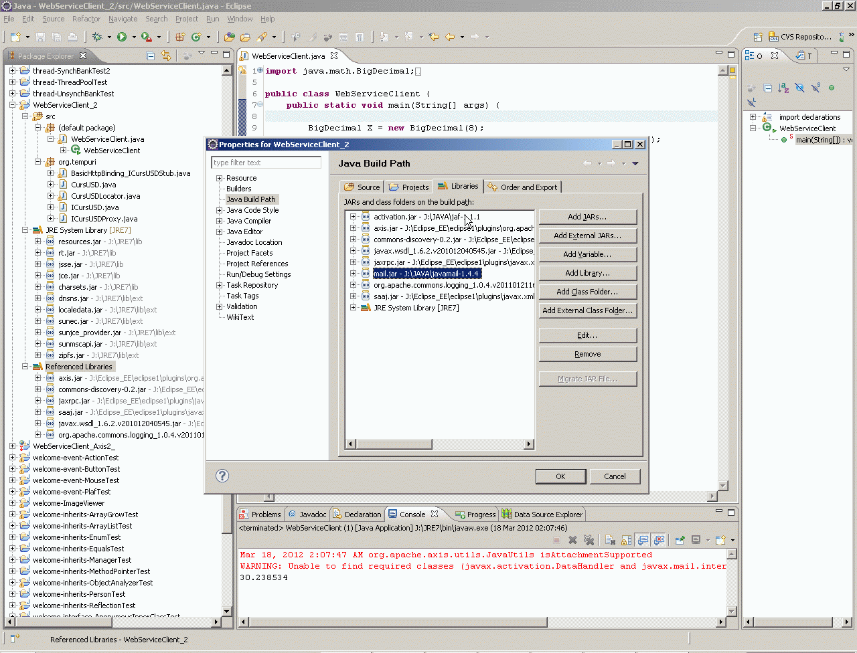This screenshot has height=653, width=857.
Task: Collapse All in Package Explorer toolbar
Action: pyautogui.click(x=151, y=56)
